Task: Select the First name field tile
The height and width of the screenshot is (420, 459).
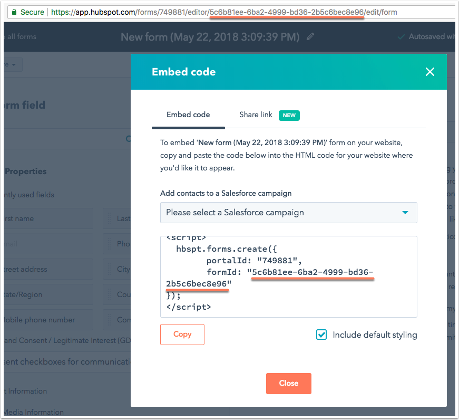Action: pos(48,218)
